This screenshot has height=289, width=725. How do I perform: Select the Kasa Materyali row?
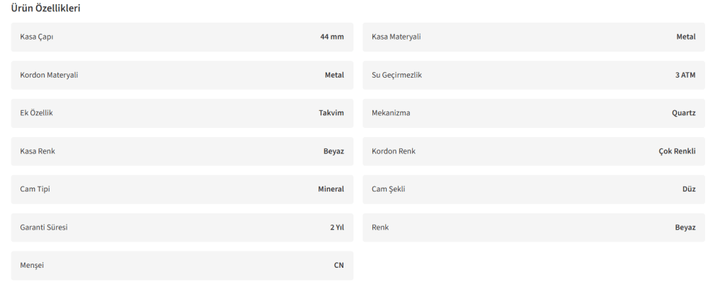pyautogui.click(x=534, y=37)
